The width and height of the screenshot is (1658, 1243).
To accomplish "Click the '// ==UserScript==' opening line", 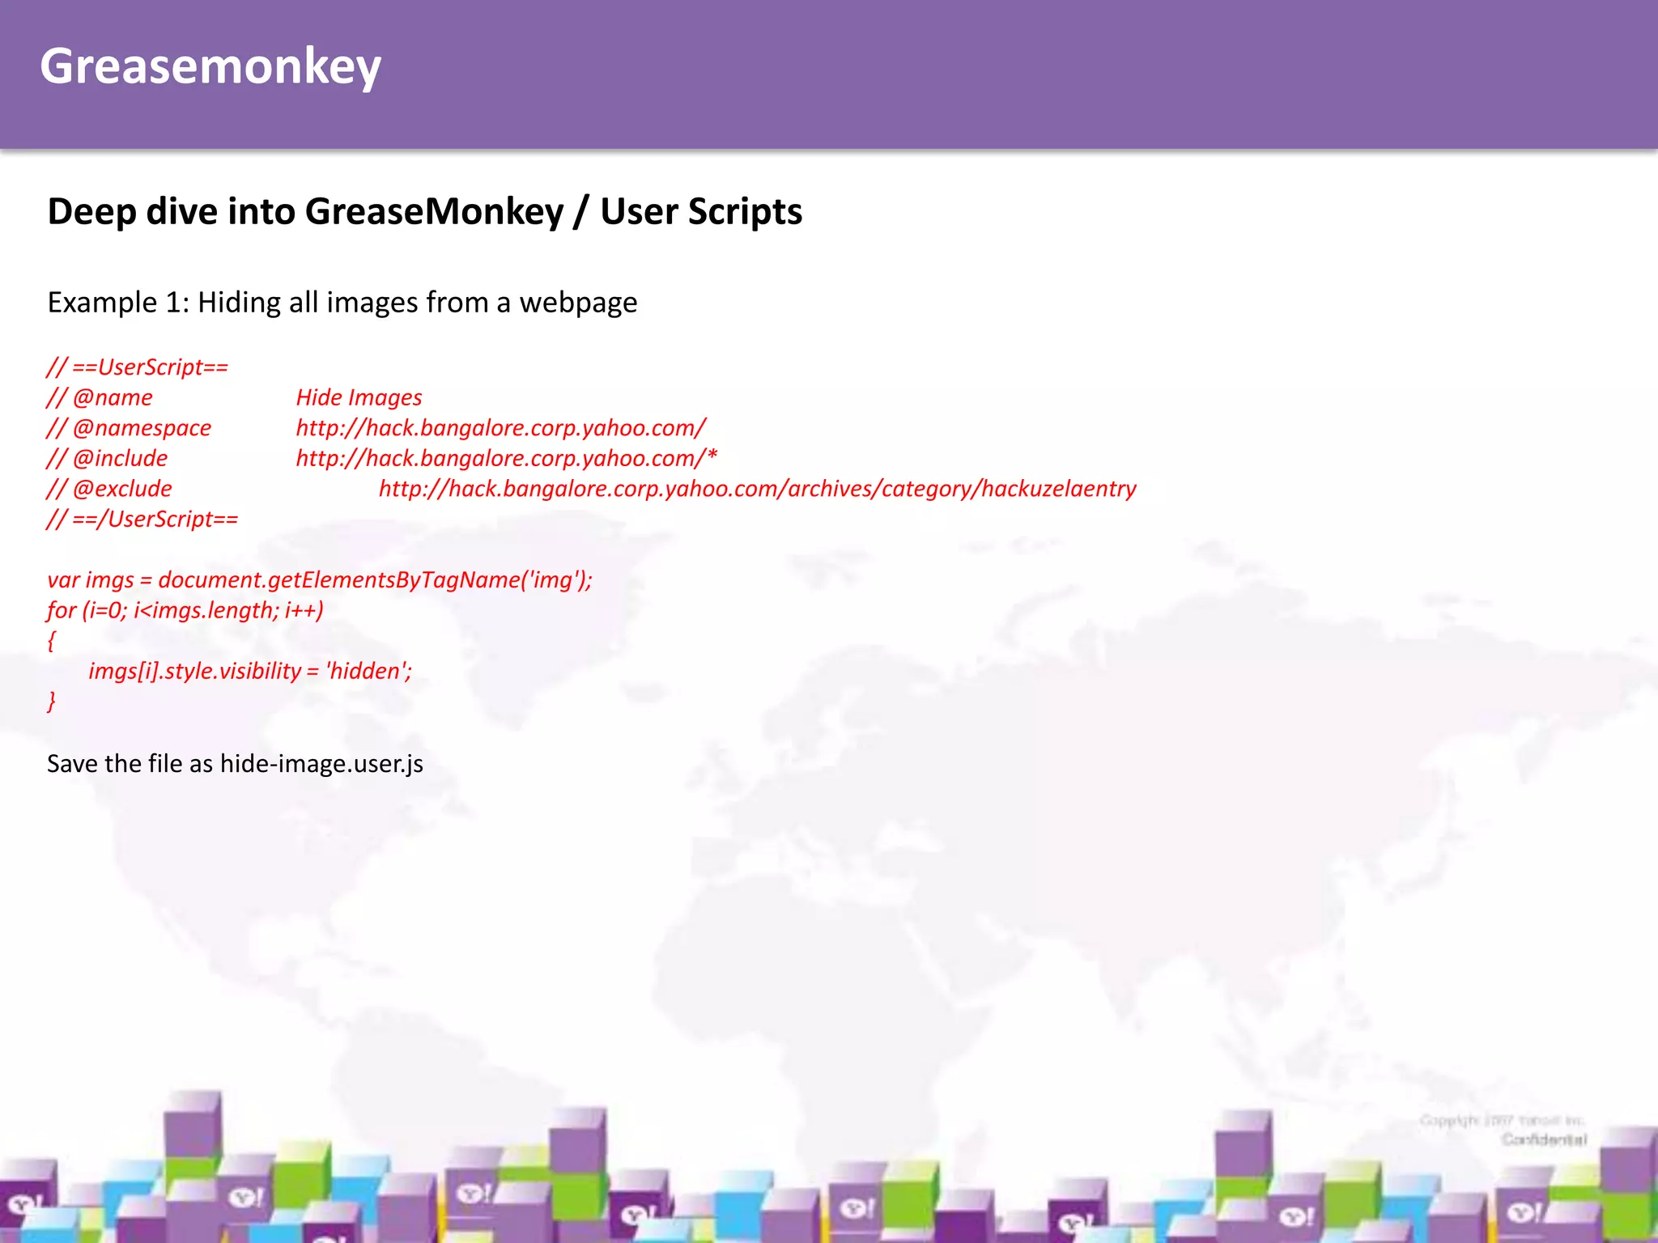I will (138, 367).
